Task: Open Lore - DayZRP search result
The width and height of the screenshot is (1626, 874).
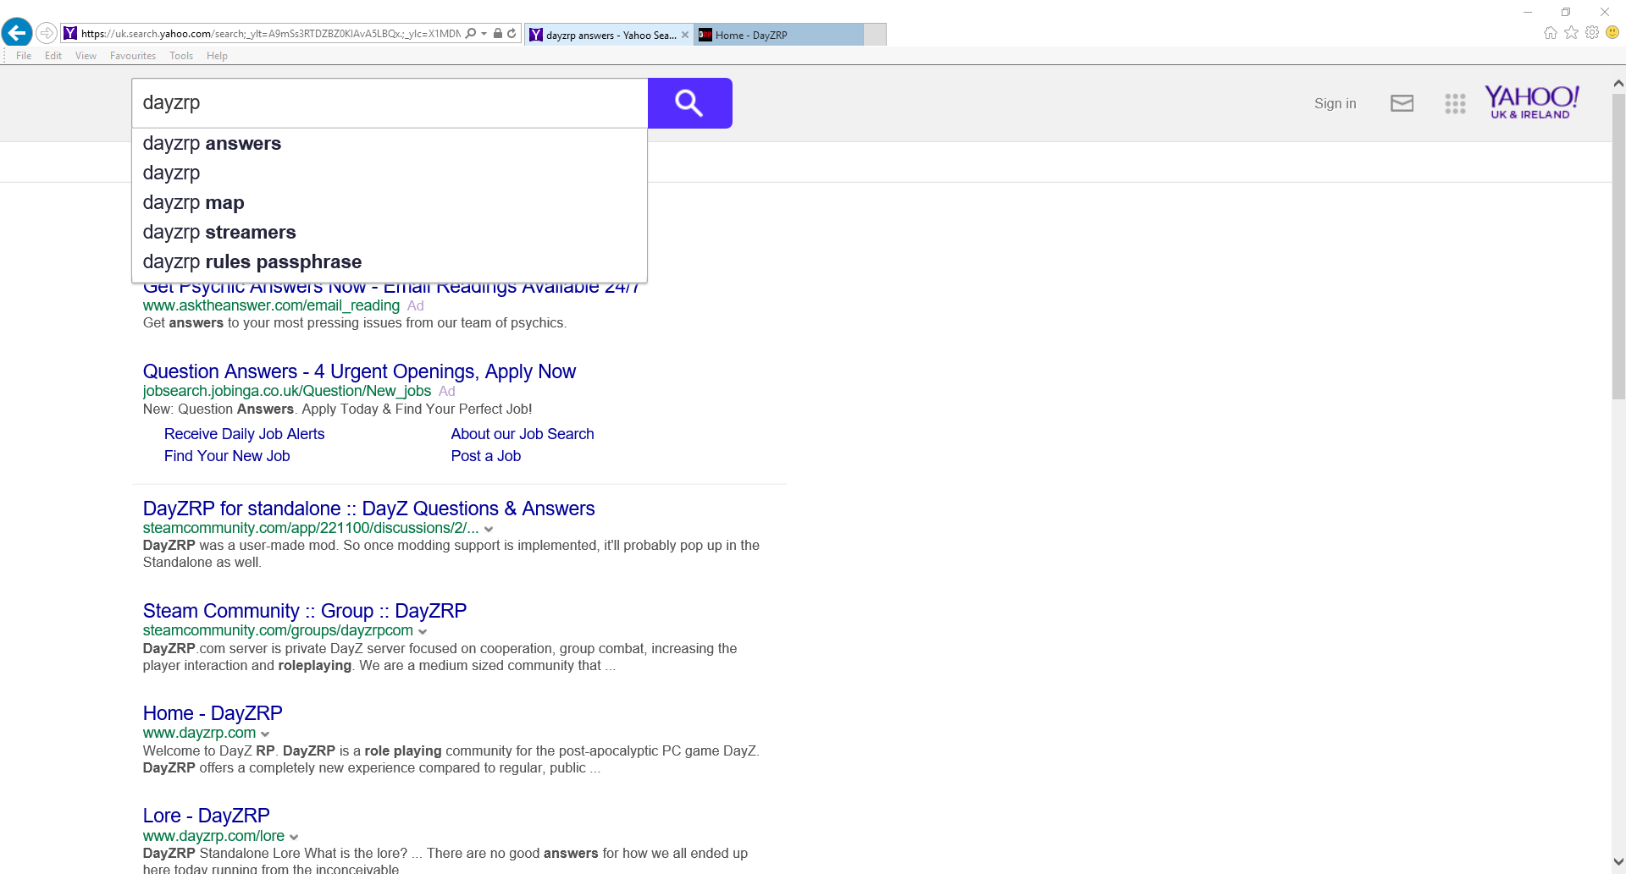Action: point(206,816)
